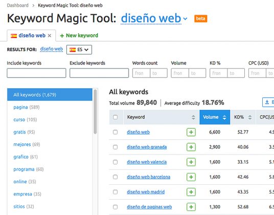
Task: Click the orange beta badge
Action: [x=200, y=18]
